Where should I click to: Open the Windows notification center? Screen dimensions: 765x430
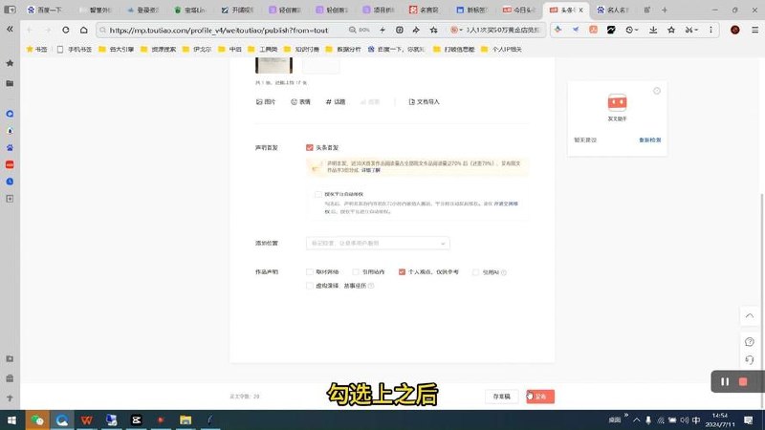tap(748, 419)
